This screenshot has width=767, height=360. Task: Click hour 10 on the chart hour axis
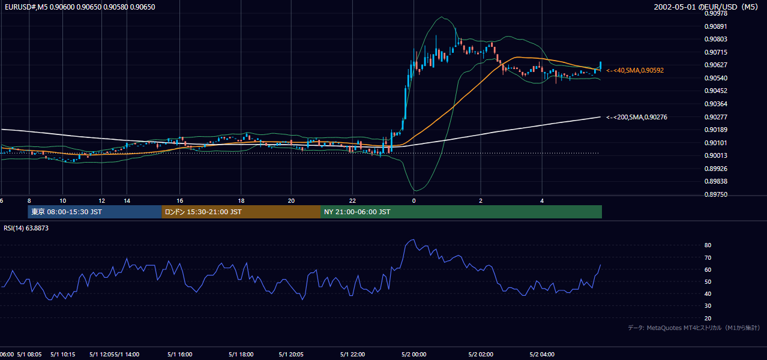tap(63, 200)
